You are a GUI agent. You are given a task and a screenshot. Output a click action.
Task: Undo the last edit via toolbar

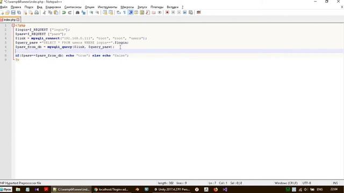click(x=64, y=12)
